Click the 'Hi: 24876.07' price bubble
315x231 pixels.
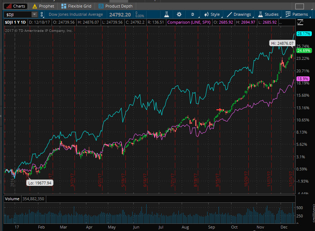282,43
